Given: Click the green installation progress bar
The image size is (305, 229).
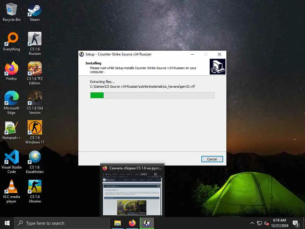Looking at the screenshot, I should (152, 95).
